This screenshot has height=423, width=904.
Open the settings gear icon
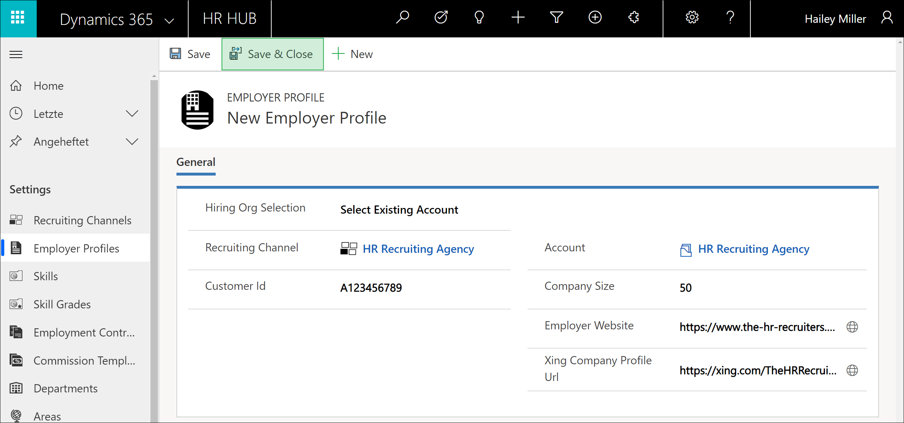[692, 17]
